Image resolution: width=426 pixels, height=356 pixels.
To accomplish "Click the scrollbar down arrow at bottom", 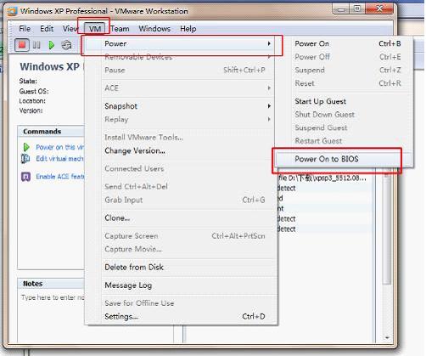I will click(x=387, y=337).
